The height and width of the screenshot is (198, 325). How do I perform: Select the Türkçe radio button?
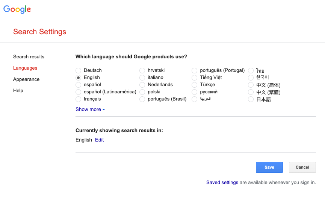click(x=194, y=85)
